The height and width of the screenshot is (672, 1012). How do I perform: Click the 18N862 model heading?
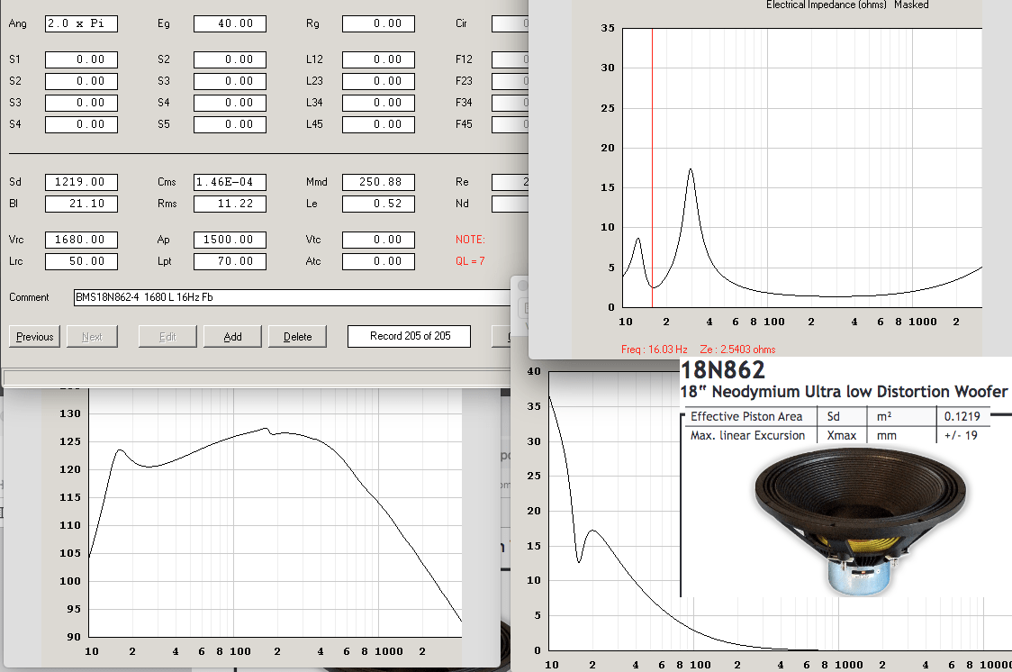click(723, 370)
